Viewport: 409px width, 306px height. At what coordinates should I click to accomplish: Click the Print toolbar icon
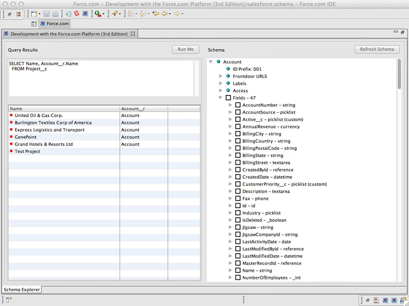pyautogui.click(x=55, y=14)
